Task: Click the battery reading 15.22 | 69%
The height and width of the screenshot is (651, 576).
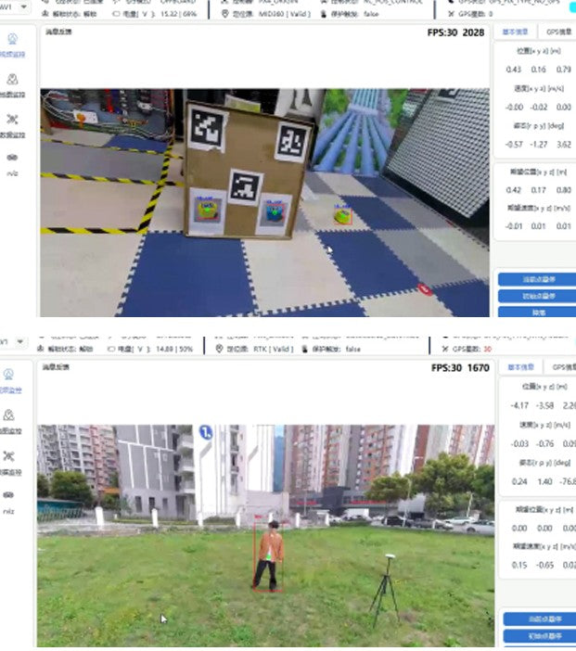Action: coord(179,14)
